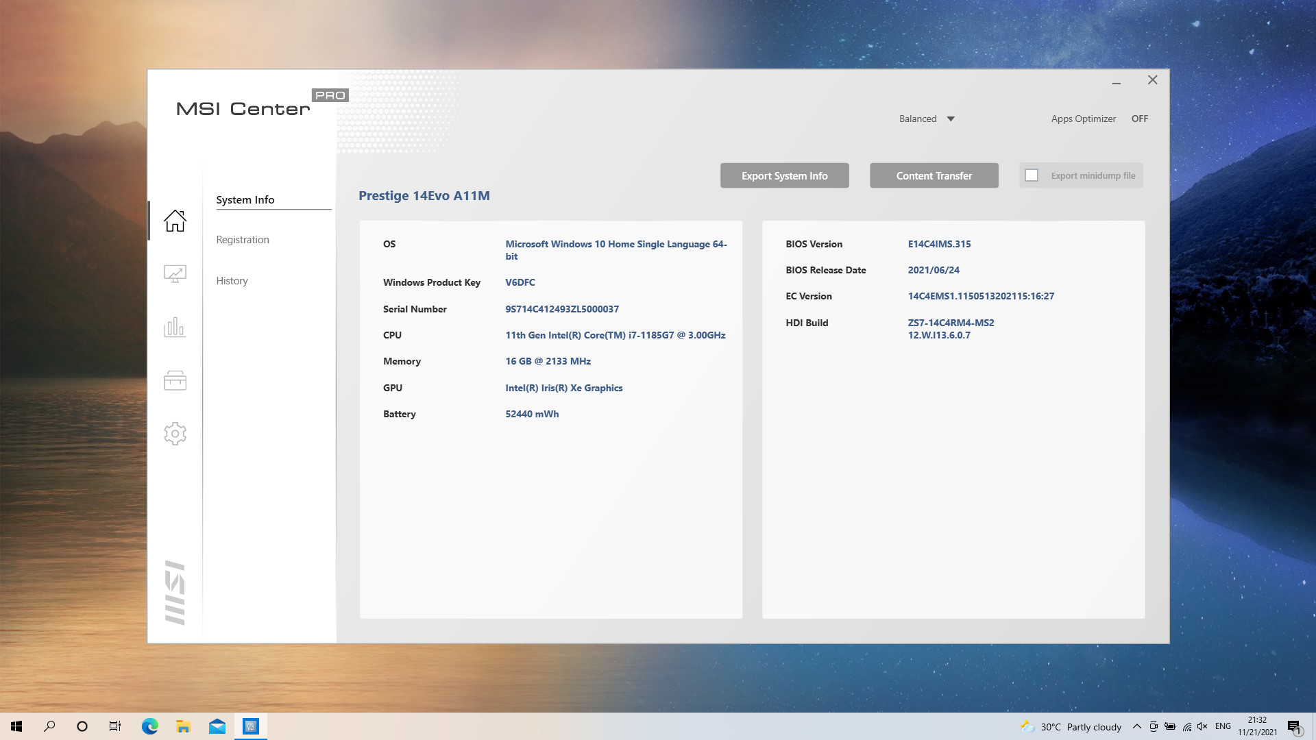Open taskbar Search magnifier
Viewport: 1316px width, 740px height.
[x=49, y=726]
